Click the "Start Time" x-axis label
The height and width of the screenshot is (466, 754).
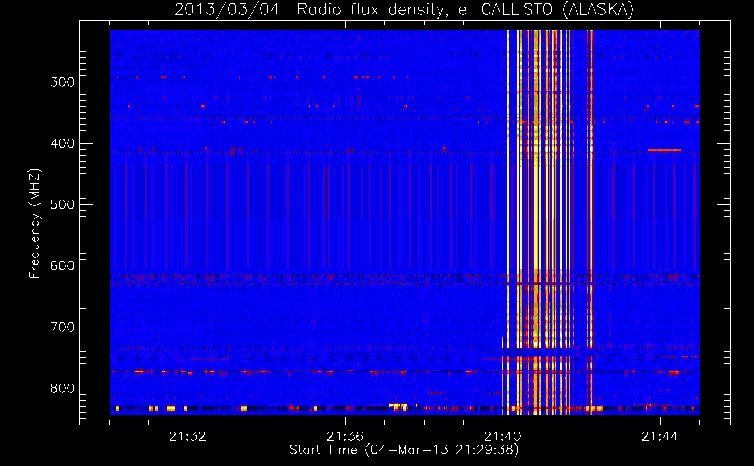pos(404,450)
